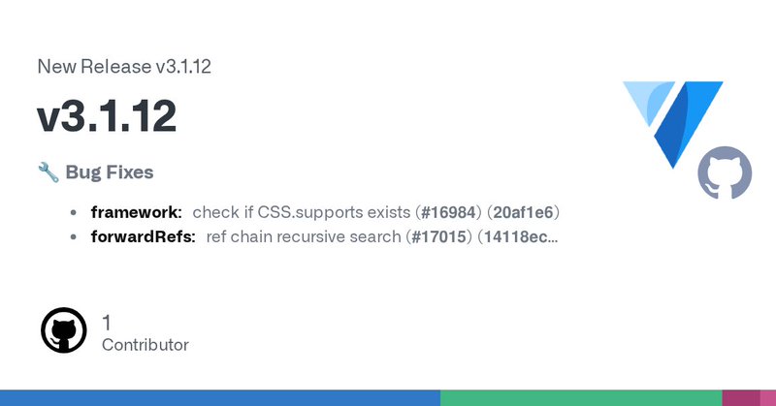Click the blue segment of the language bar
776x406 pixels.
[x=220, y=398]
